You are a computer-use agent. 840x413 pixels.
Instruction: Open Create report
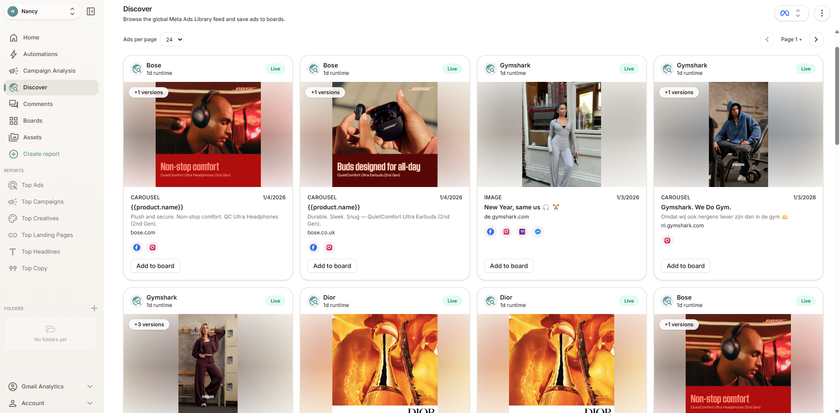(x=42, y=154)
